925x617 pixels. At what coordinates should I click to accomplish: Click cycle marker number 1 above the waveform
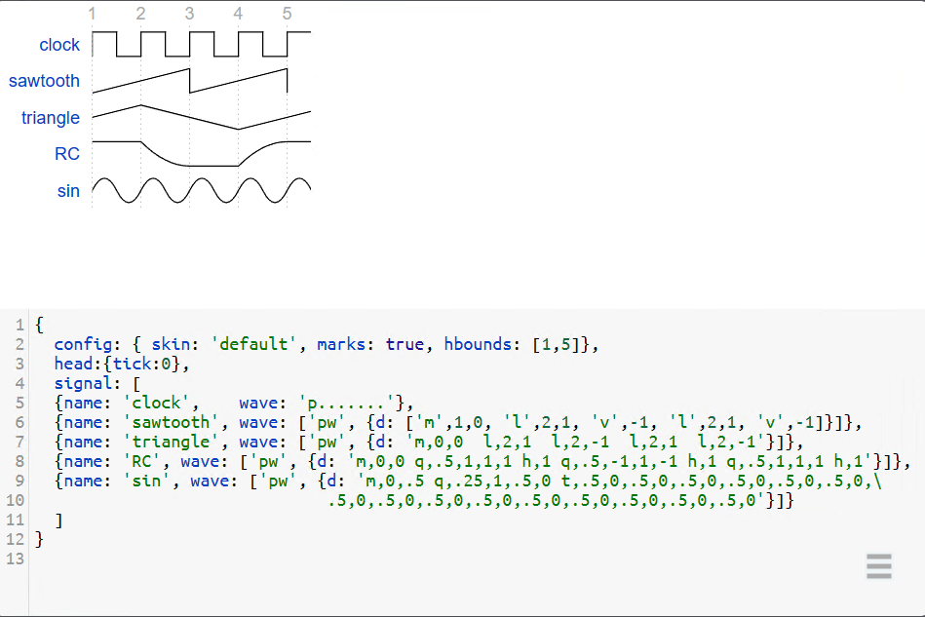pyautogui.click(x=93, y=14)
